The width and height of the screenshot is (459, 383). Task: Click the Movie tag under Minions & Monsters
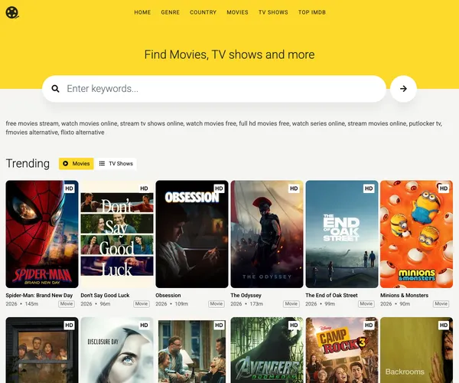[x=441, y=304]
